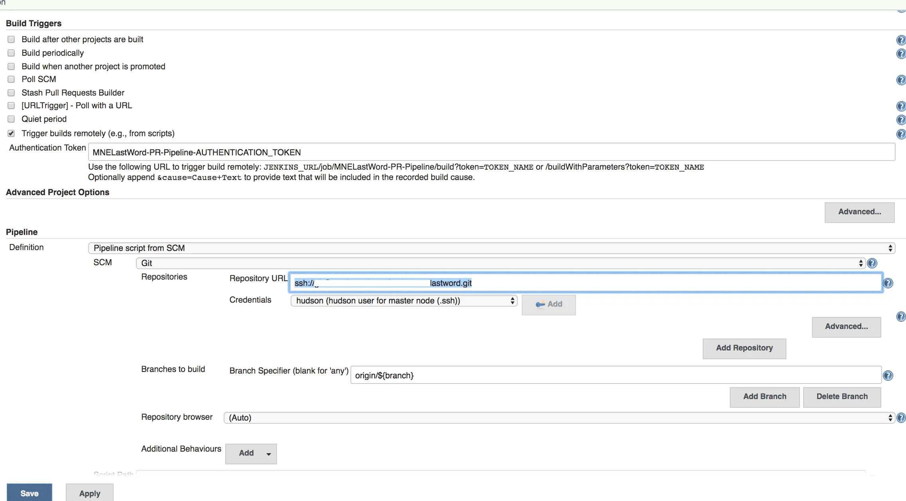
Task: Click help icon next to Poll SCM
Action: point(900,80)
